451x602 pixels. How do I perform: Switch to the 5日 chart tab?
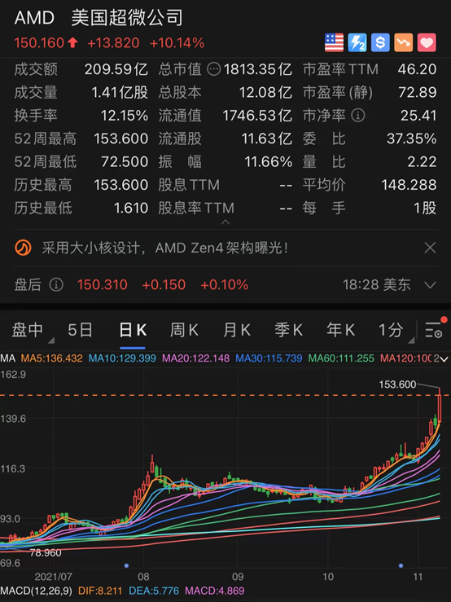click(x=80, y=330)
